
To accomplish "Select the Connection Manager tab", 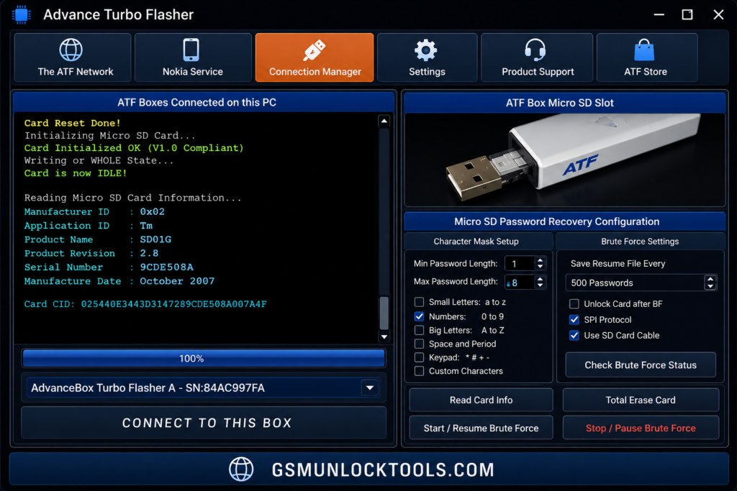I will 315,58.
